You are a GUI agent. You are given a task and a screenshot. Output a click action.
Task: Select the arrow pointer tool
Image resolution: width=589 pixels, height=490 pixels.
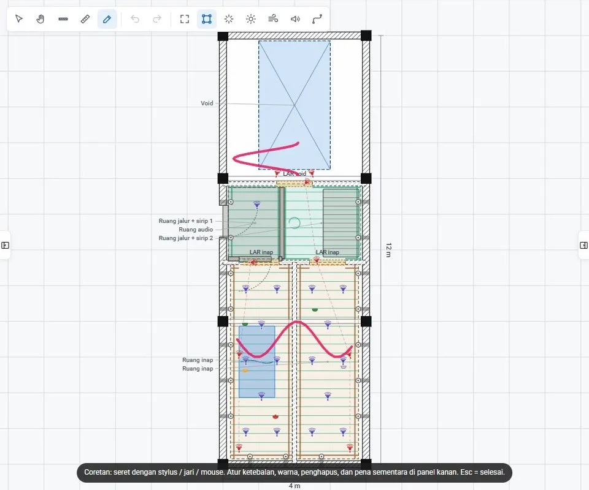click(19, 19)
